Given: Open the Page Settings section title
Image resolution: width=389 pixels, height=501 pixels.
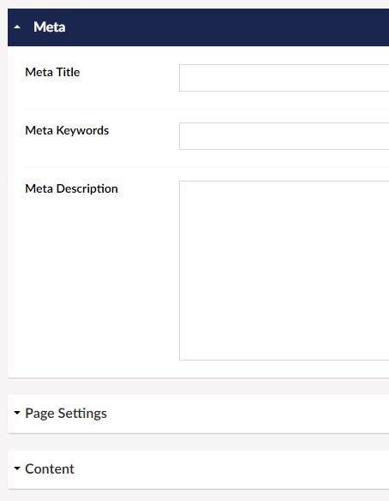Looking at the screenshot, I should coord(66,413).
